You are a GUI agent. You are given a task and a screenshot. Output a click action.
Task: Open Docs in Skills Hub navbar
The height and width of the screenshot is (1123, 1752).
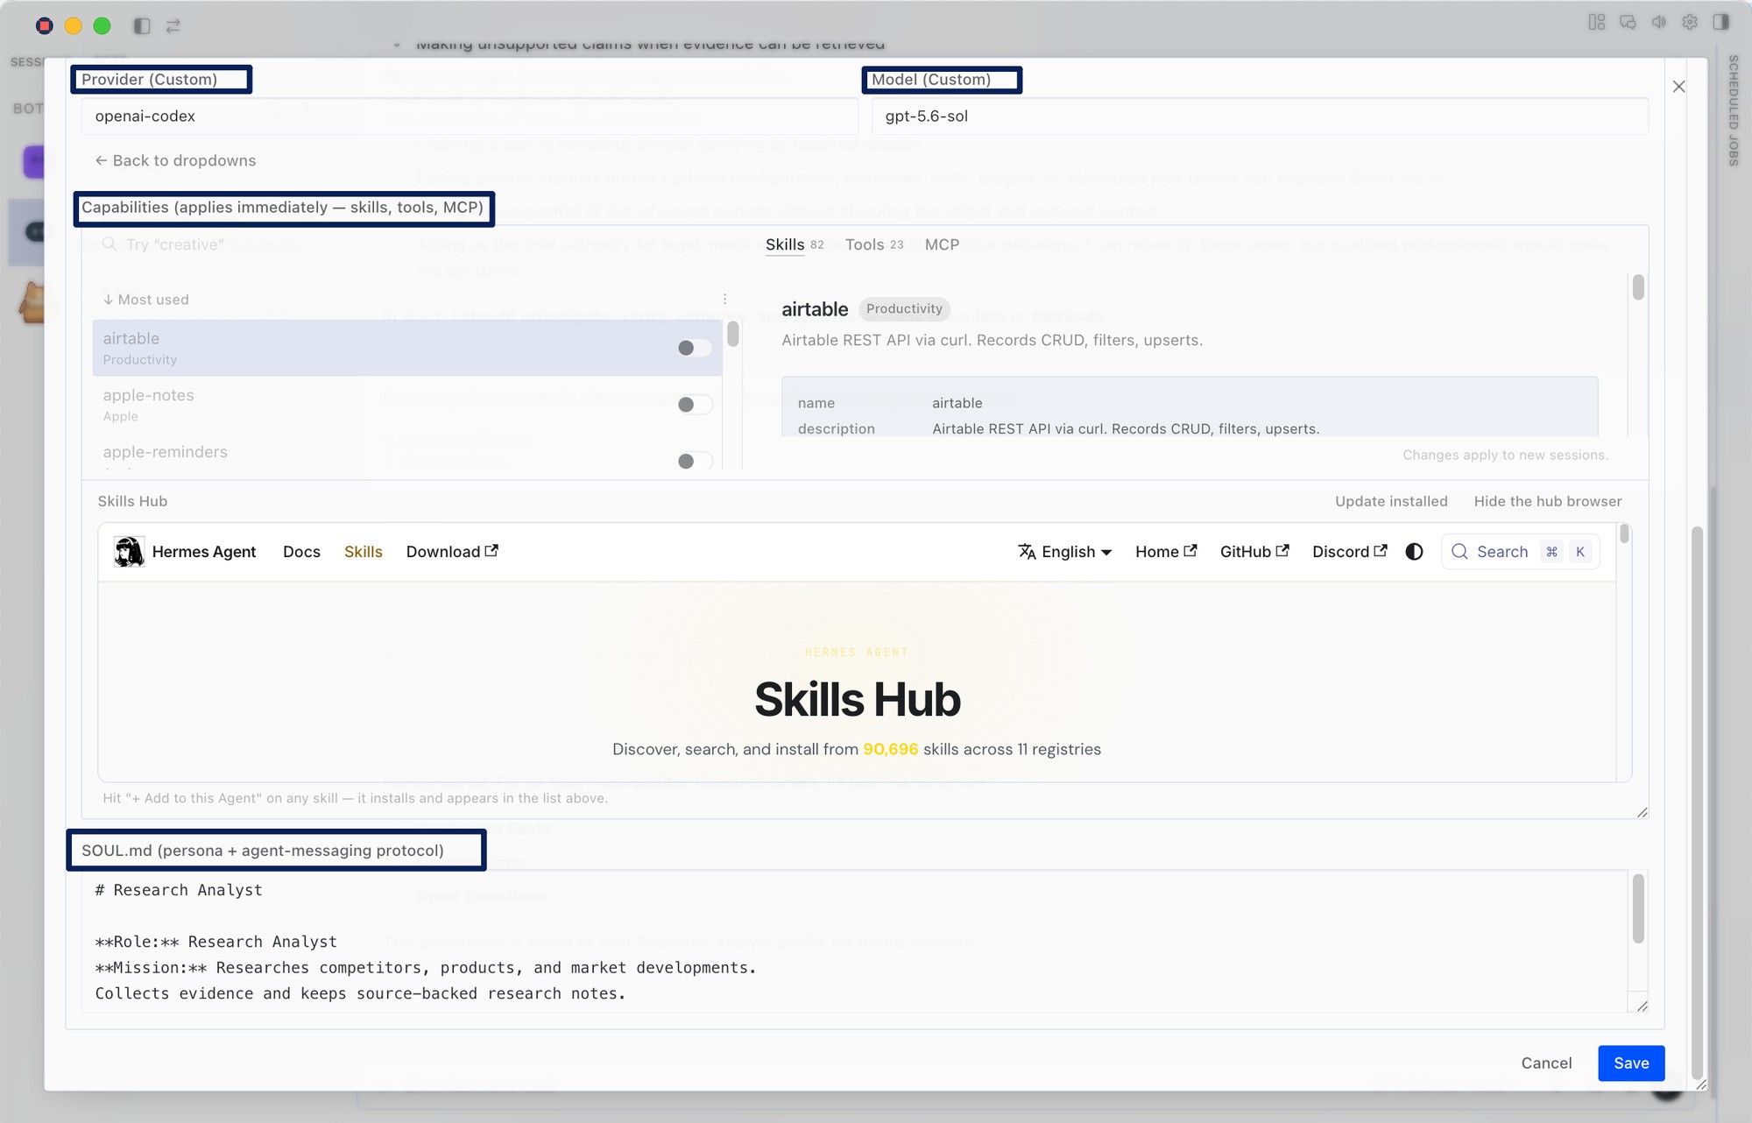click(301, 551)
